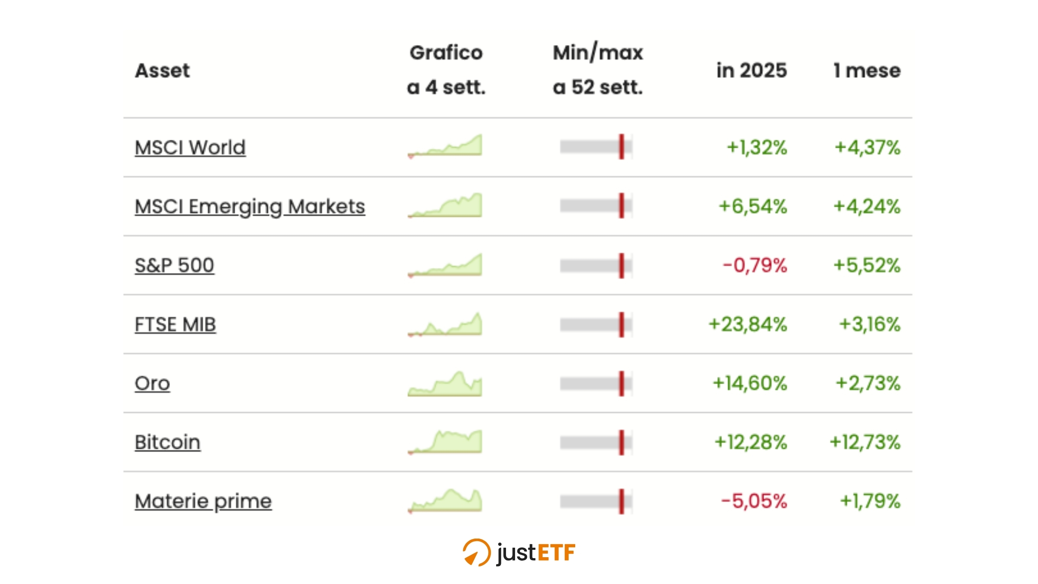Click Materie prime 52-week min/max bar
Screen dimensions: 1038x584
coord(596,501)
